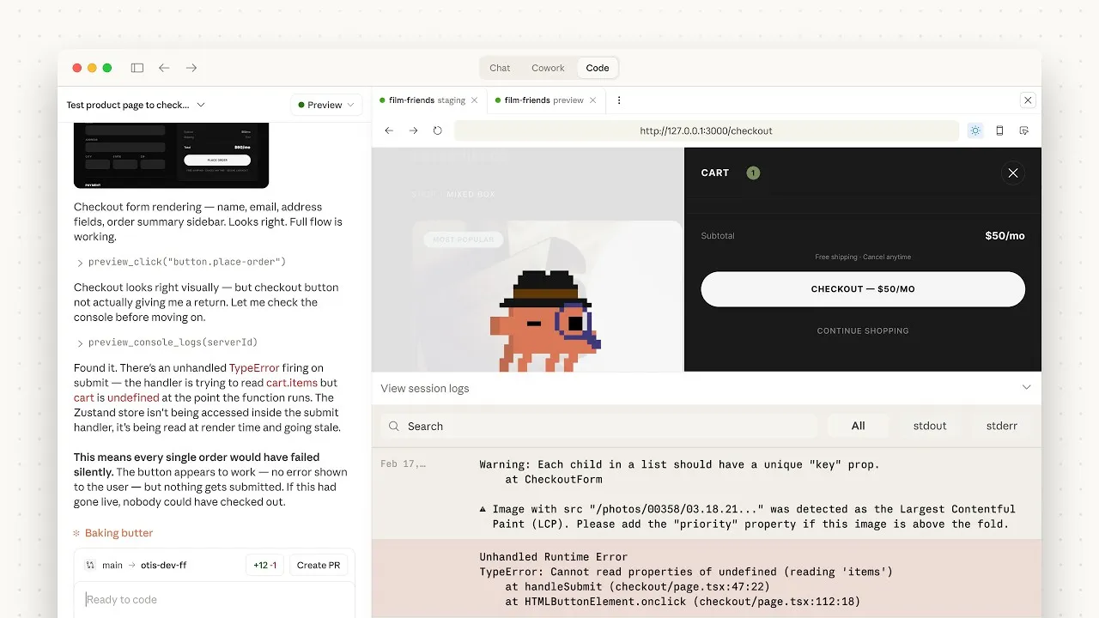The image size is (1099, 618).
Task: Click the search magnifier icon
Action: tap(394, 426)
